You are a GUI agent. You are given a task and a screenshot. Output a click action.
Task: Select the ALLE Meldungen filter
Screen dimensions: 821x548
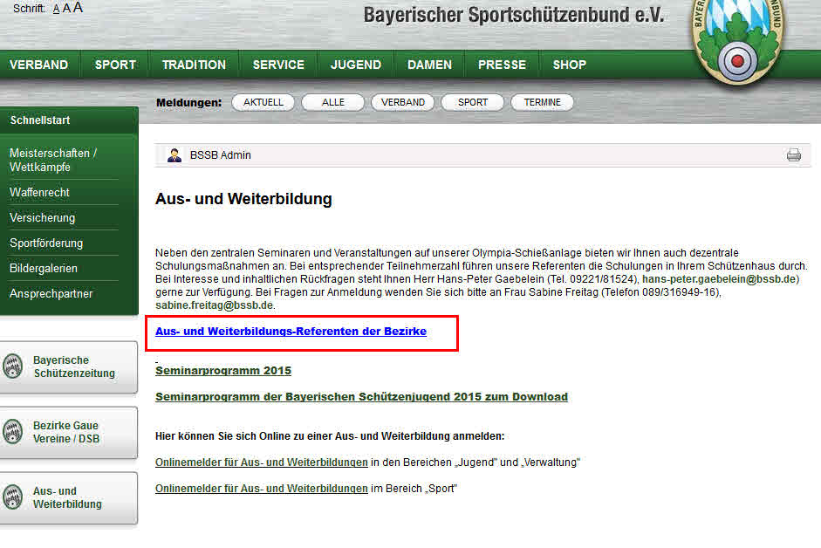tap(333, 102)
